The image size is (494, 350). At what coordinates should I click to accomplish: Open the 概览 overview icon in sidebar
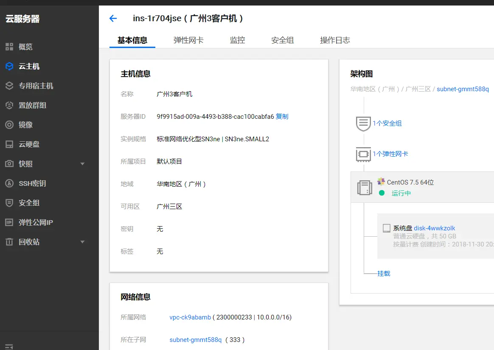pos(9,47)
